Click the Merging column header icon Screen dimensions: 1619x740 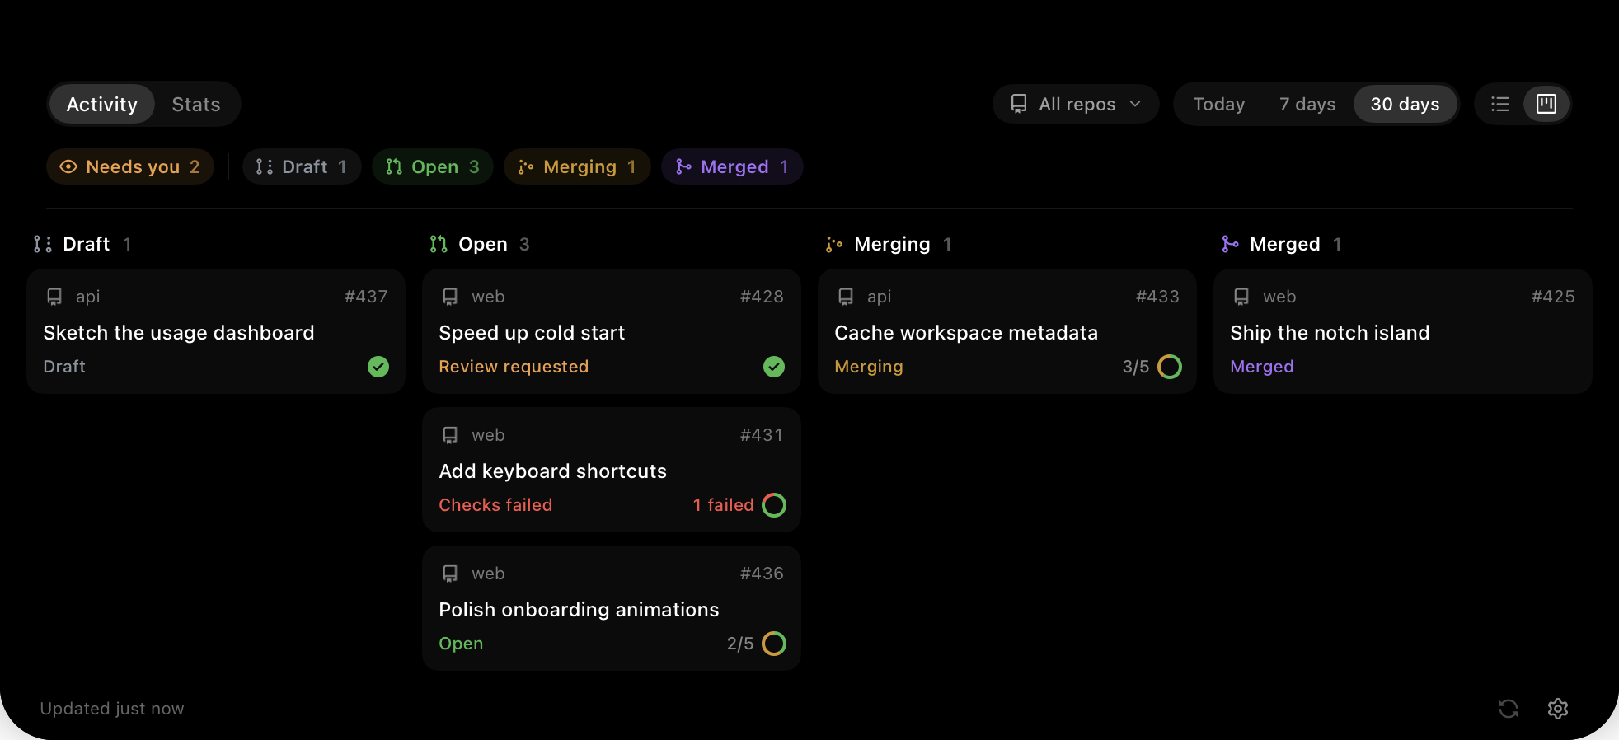click(x=834, y=244)
